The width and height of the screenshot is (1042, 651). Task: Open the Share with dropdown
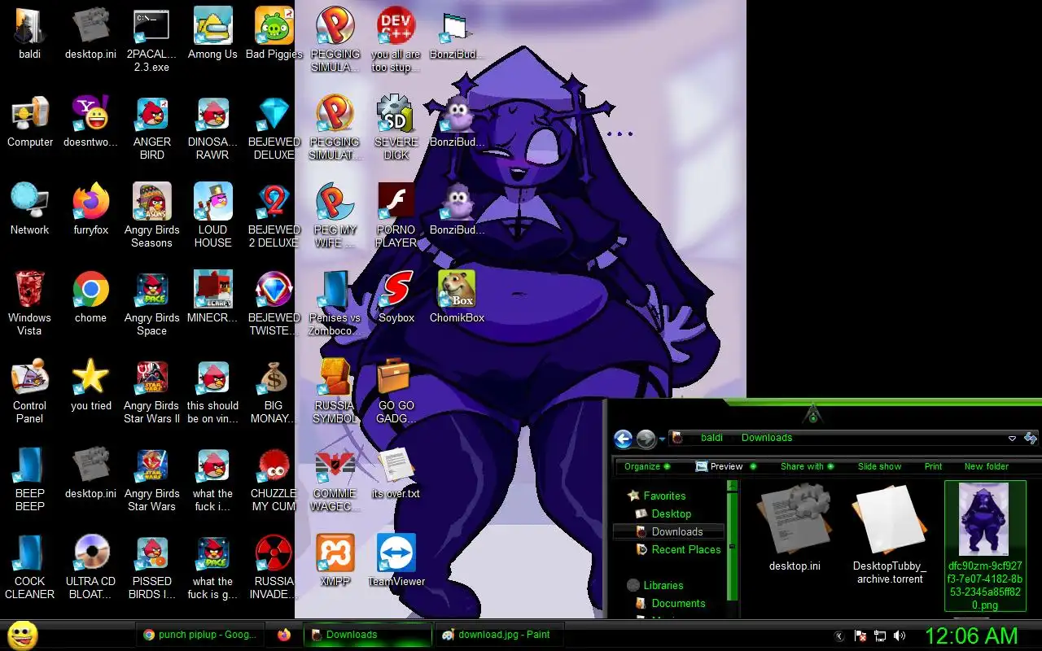coord(807,466)
